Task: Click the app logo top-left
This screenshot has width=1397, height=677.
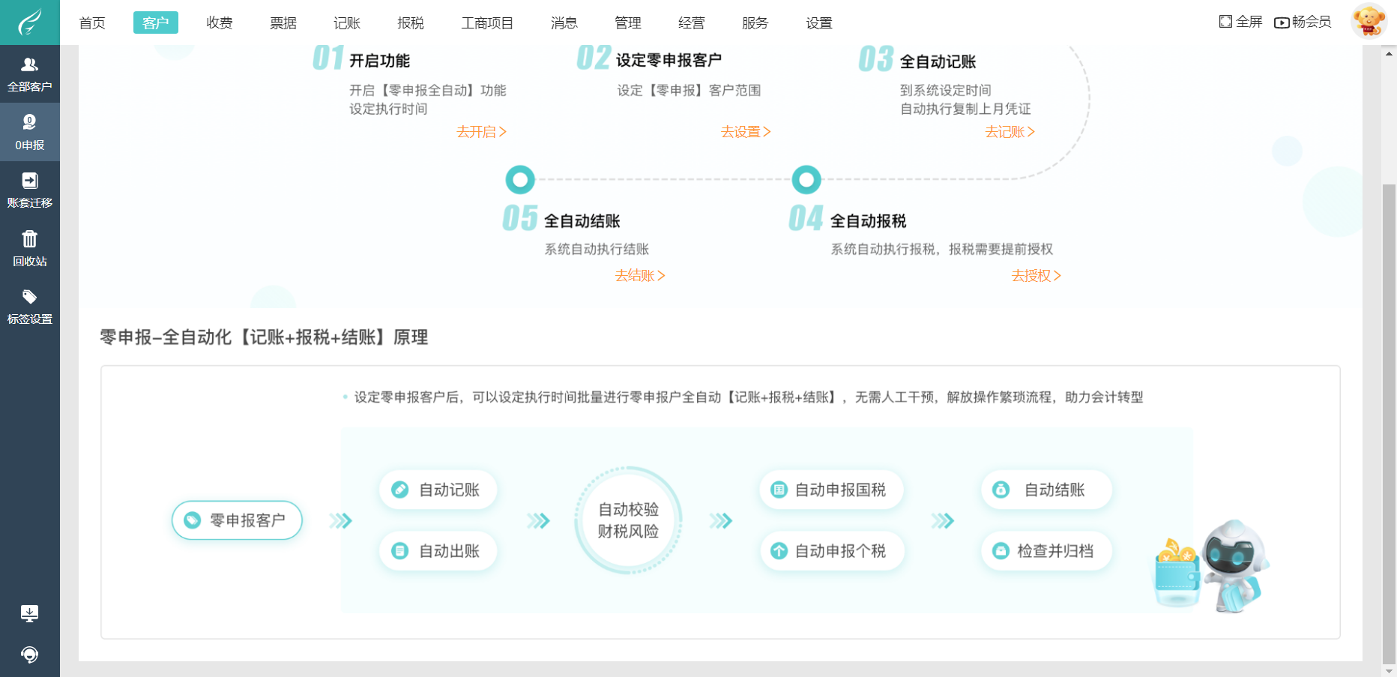Action: pyautogui.click(x=29, y=22)
